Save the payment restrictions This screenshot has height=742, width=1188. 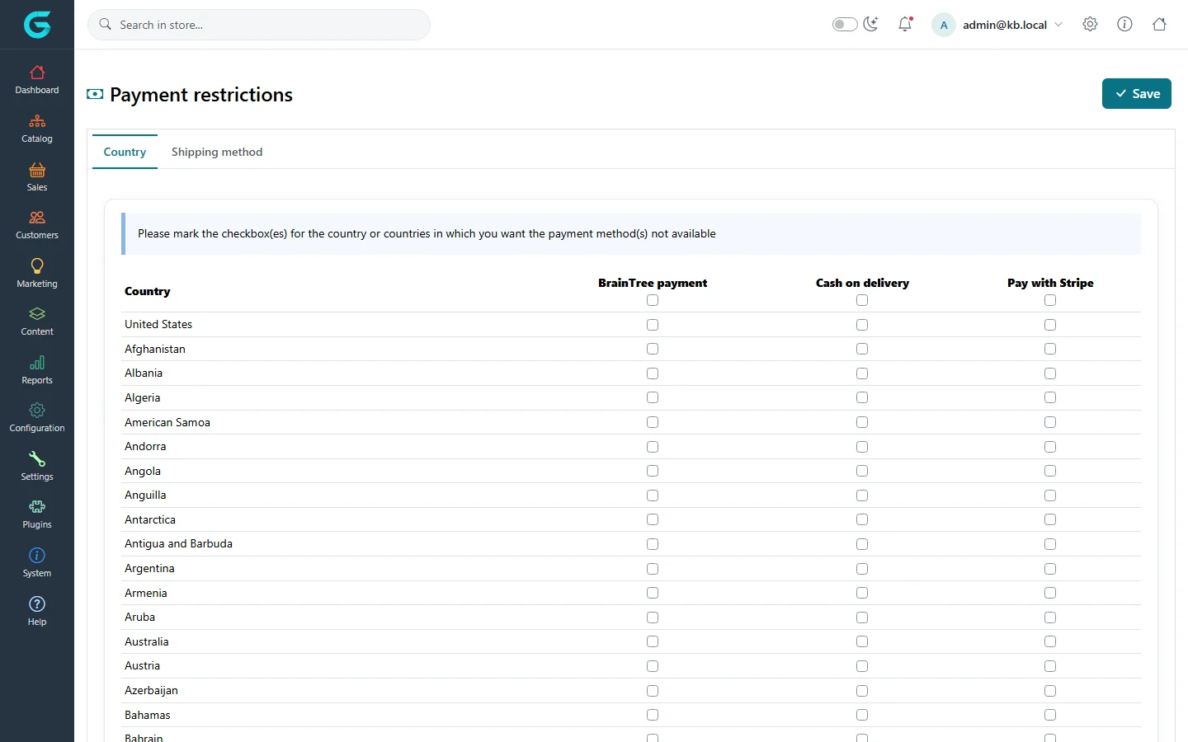(1137, 94)
